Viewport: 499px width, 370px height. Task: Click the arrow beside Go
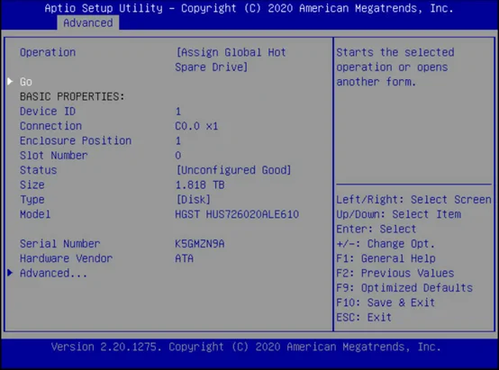point(10,81)
